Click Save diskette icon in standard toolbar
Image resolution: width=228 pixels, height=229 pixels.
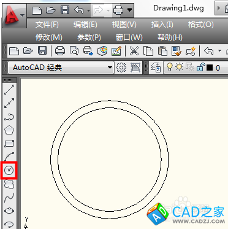(x=42, y=50)
